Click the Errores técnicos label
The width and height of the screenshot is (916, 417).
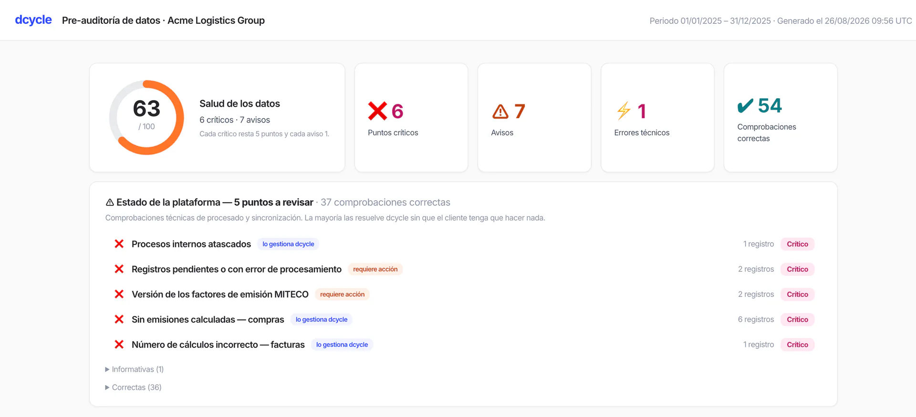(x=642, y=133)
